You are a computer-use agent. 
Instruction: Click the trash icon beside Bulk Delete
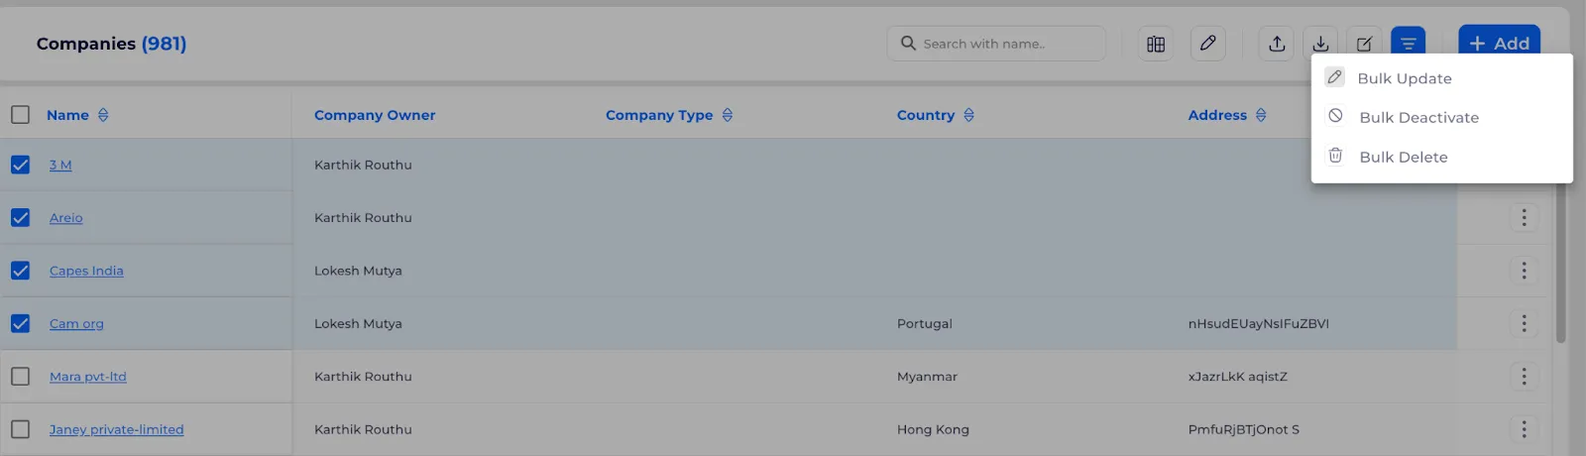pos(1335,156)
